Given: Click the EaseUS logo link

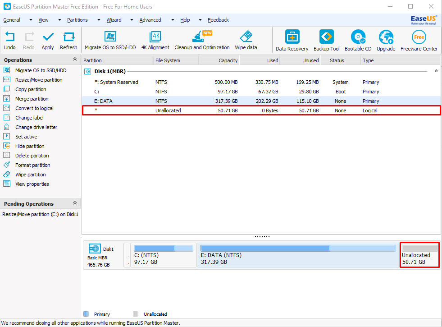Looking at the screenshot, I should [x=424, y=20].
